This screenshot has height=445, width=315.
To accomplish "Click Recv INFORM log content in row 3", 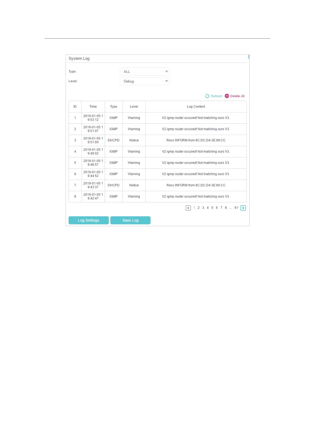I will click(196, 140).
